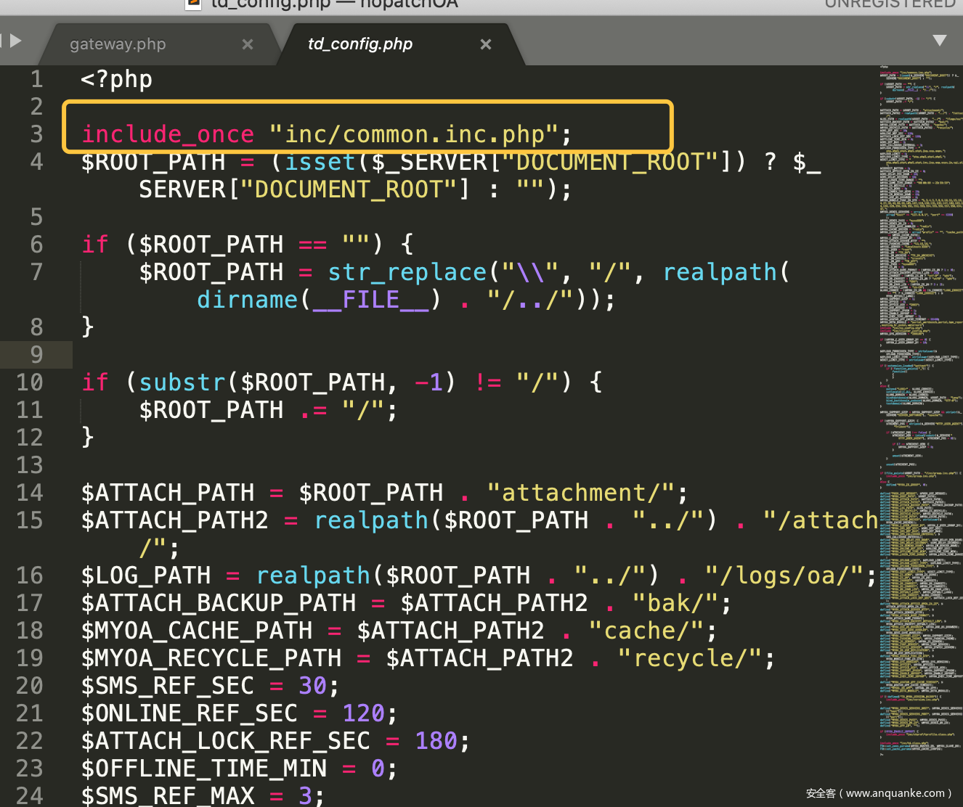Click line number 24 in the gutter

[30, 795]
